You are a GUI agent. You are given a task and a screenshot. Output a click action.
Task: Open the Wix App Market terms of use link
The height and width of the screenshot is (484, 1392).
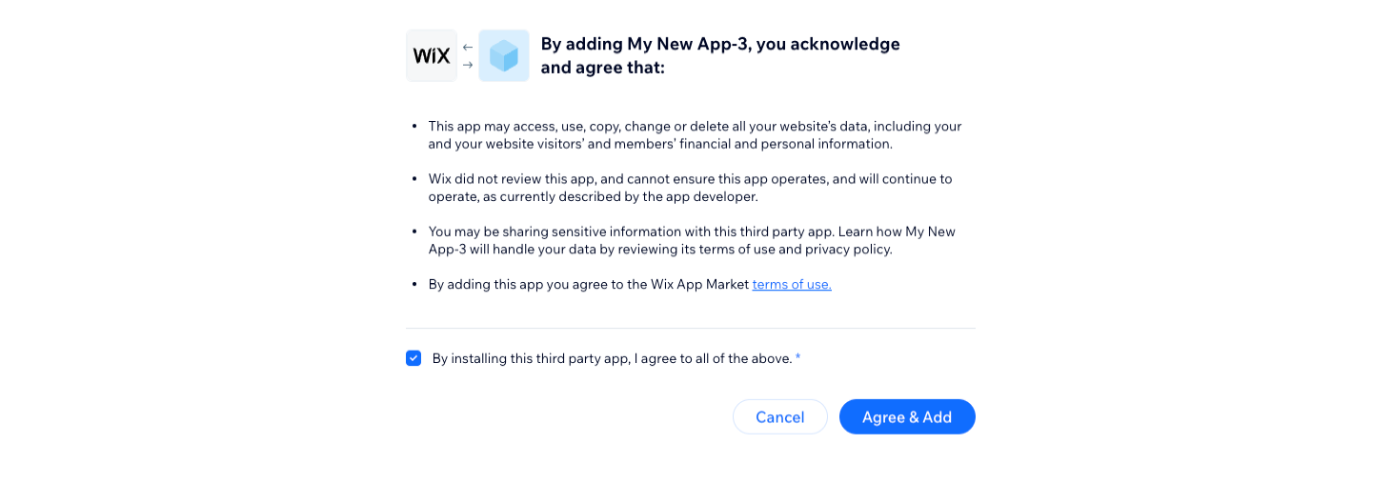click(792, 284)
